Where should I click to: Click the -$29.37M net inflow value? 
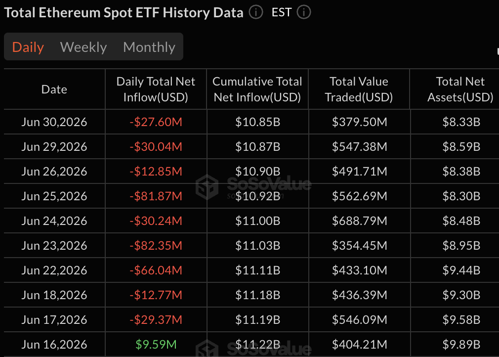[x=156, y=320]
